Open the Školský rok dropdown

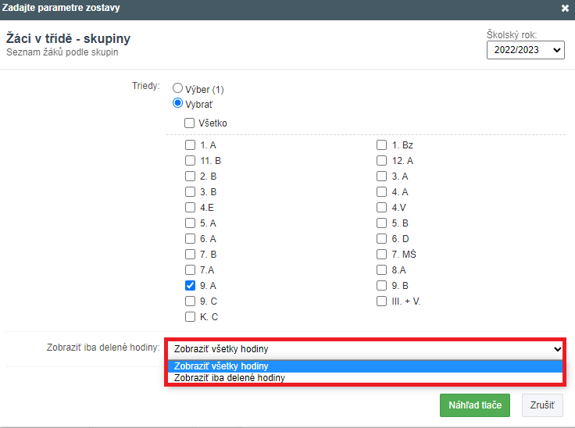[525, 50]
